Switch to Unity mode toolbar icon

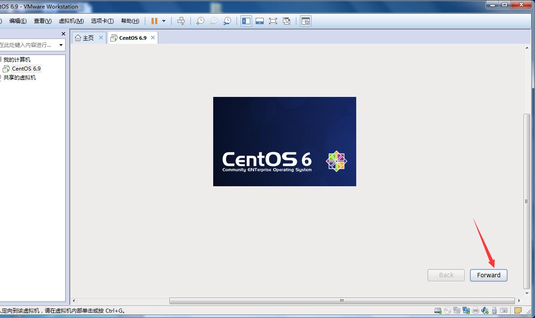286,21
